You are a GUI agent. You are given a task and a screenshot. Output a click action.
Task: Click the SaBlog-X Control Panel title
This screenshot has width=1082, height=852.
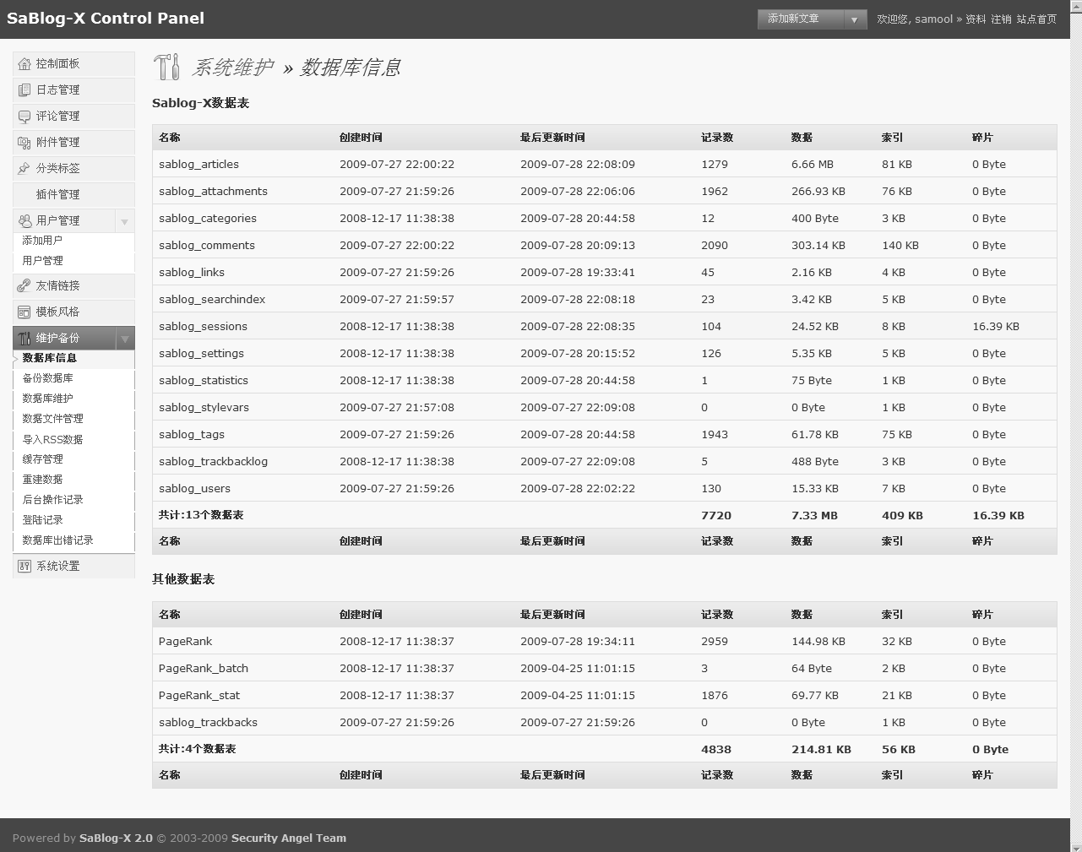pyautogui.click(x=106, y=19)
